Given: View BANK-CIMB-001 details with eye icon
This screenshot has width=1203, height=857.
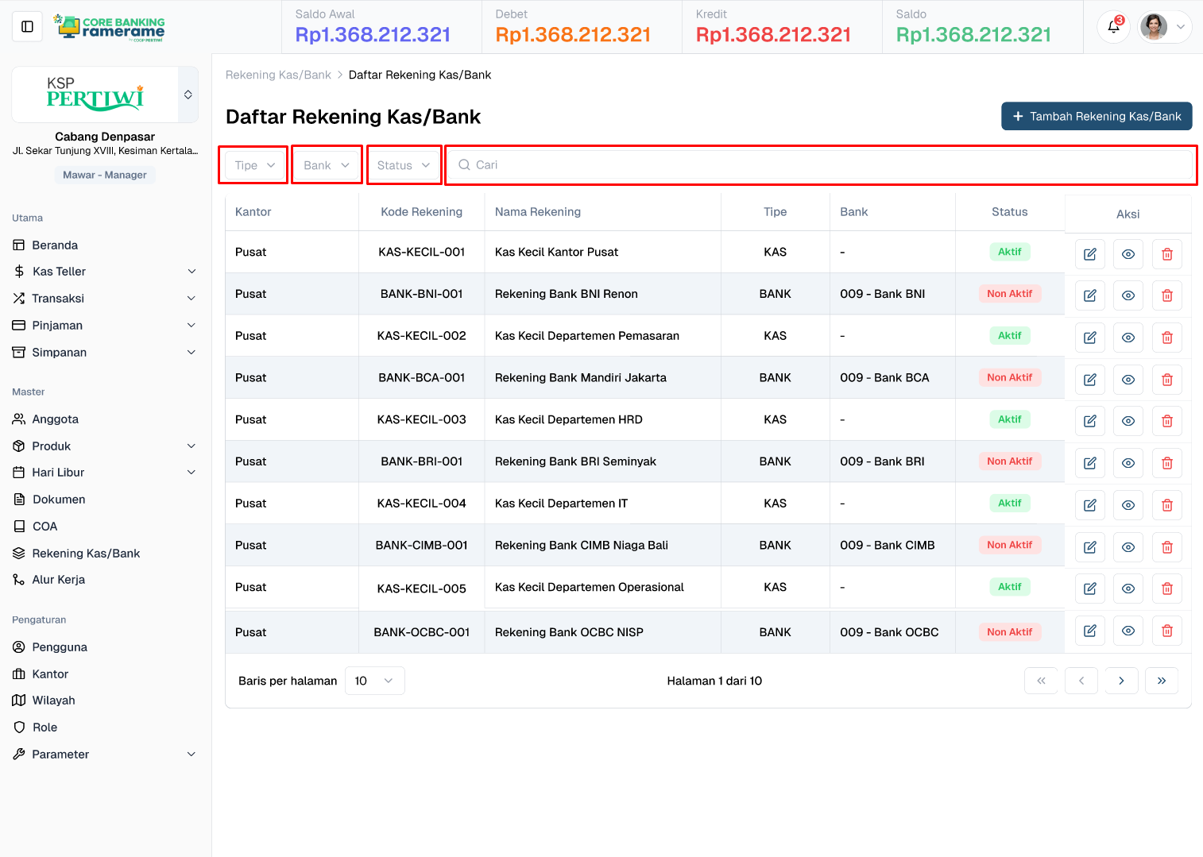Looking at the screenshot, I should click(x=1128, y=547).
